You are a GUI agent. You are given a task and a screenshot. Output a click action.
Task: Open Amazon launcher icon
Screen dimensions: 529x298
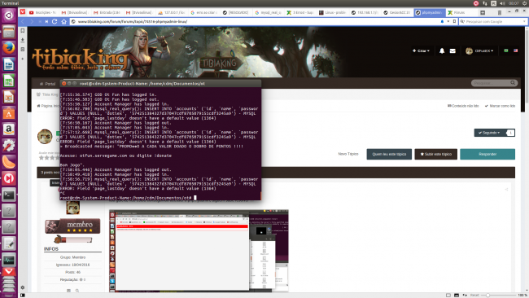pos(9,129)
